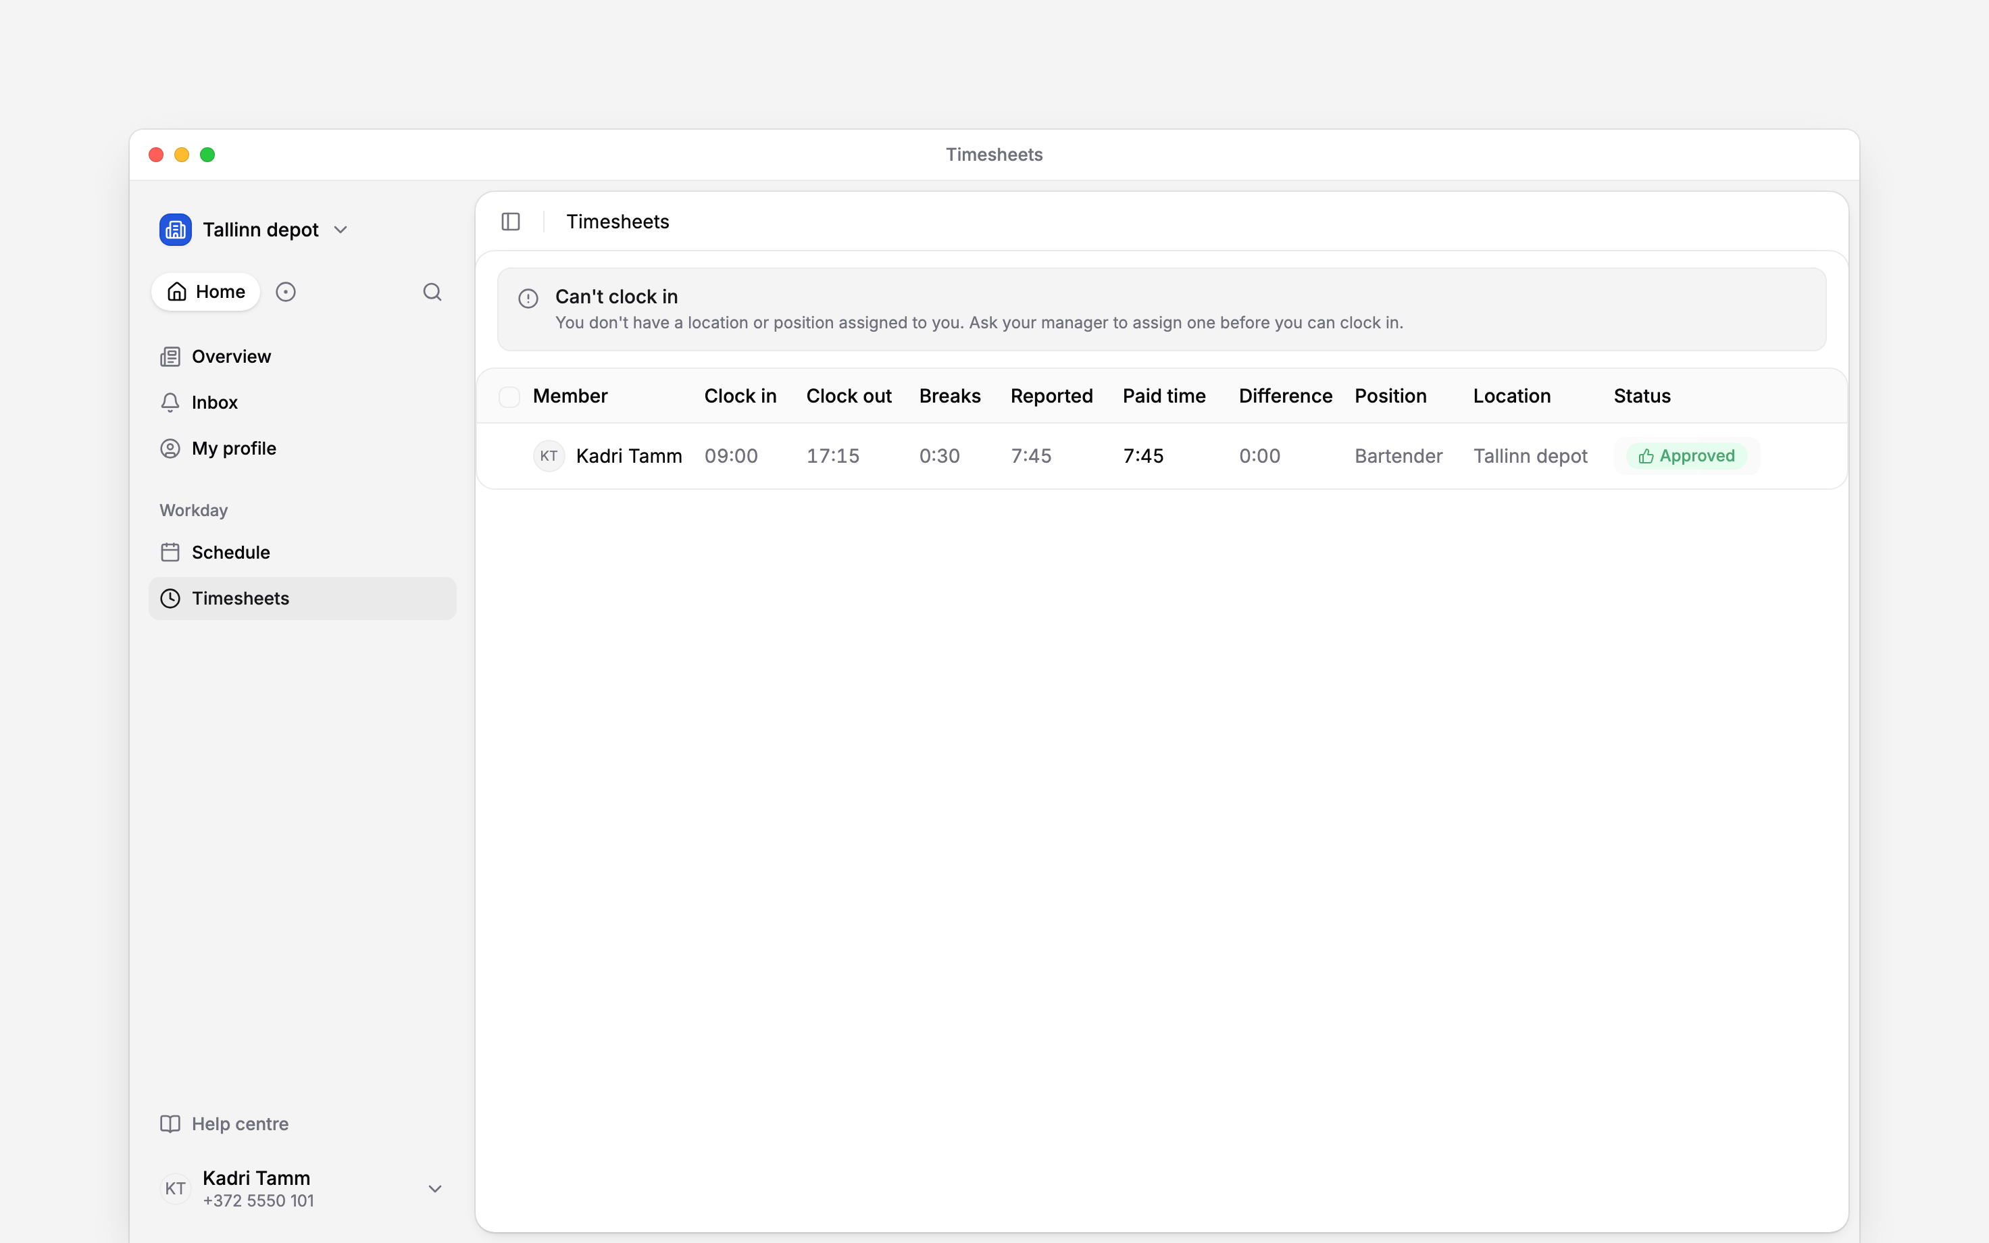Click the Approved status badge
This screenshot has width=1989, height=1243.
click(1686, 456)
